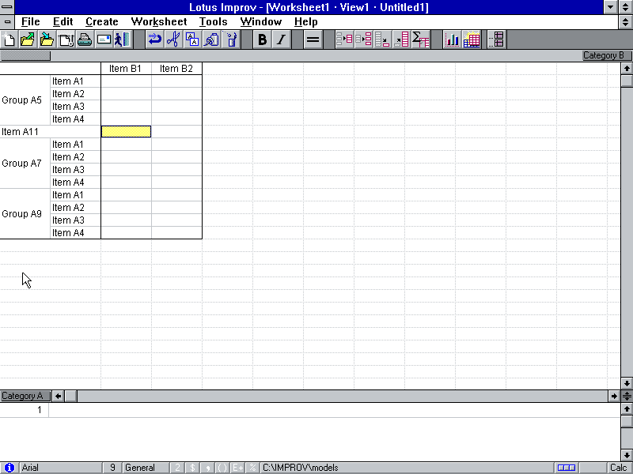Click the Undo arrow icon
The width and height of the screenshot is (633, 474).
[154, 39]
